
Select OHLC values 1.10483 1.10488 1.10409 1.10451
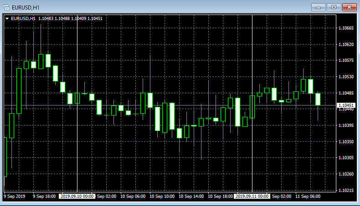tap(70, 19)
